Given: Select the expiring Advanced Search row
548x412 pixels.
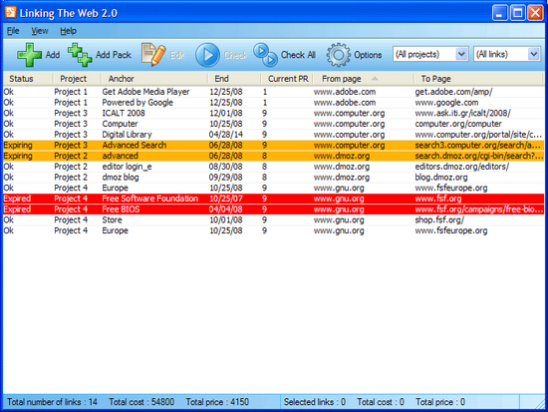Looking at the screenshot, I should [274, 146].
